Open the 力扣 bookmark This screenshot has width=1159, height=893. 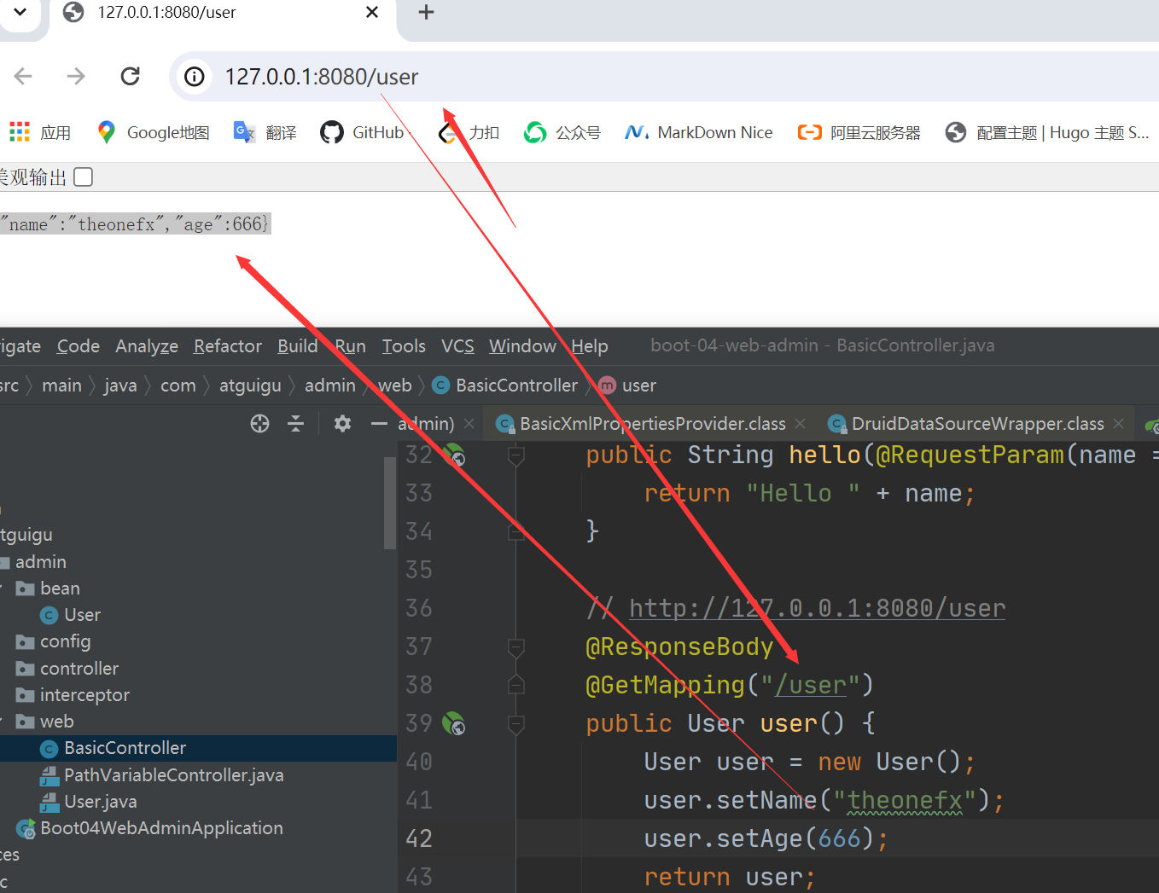coord(469,132)
